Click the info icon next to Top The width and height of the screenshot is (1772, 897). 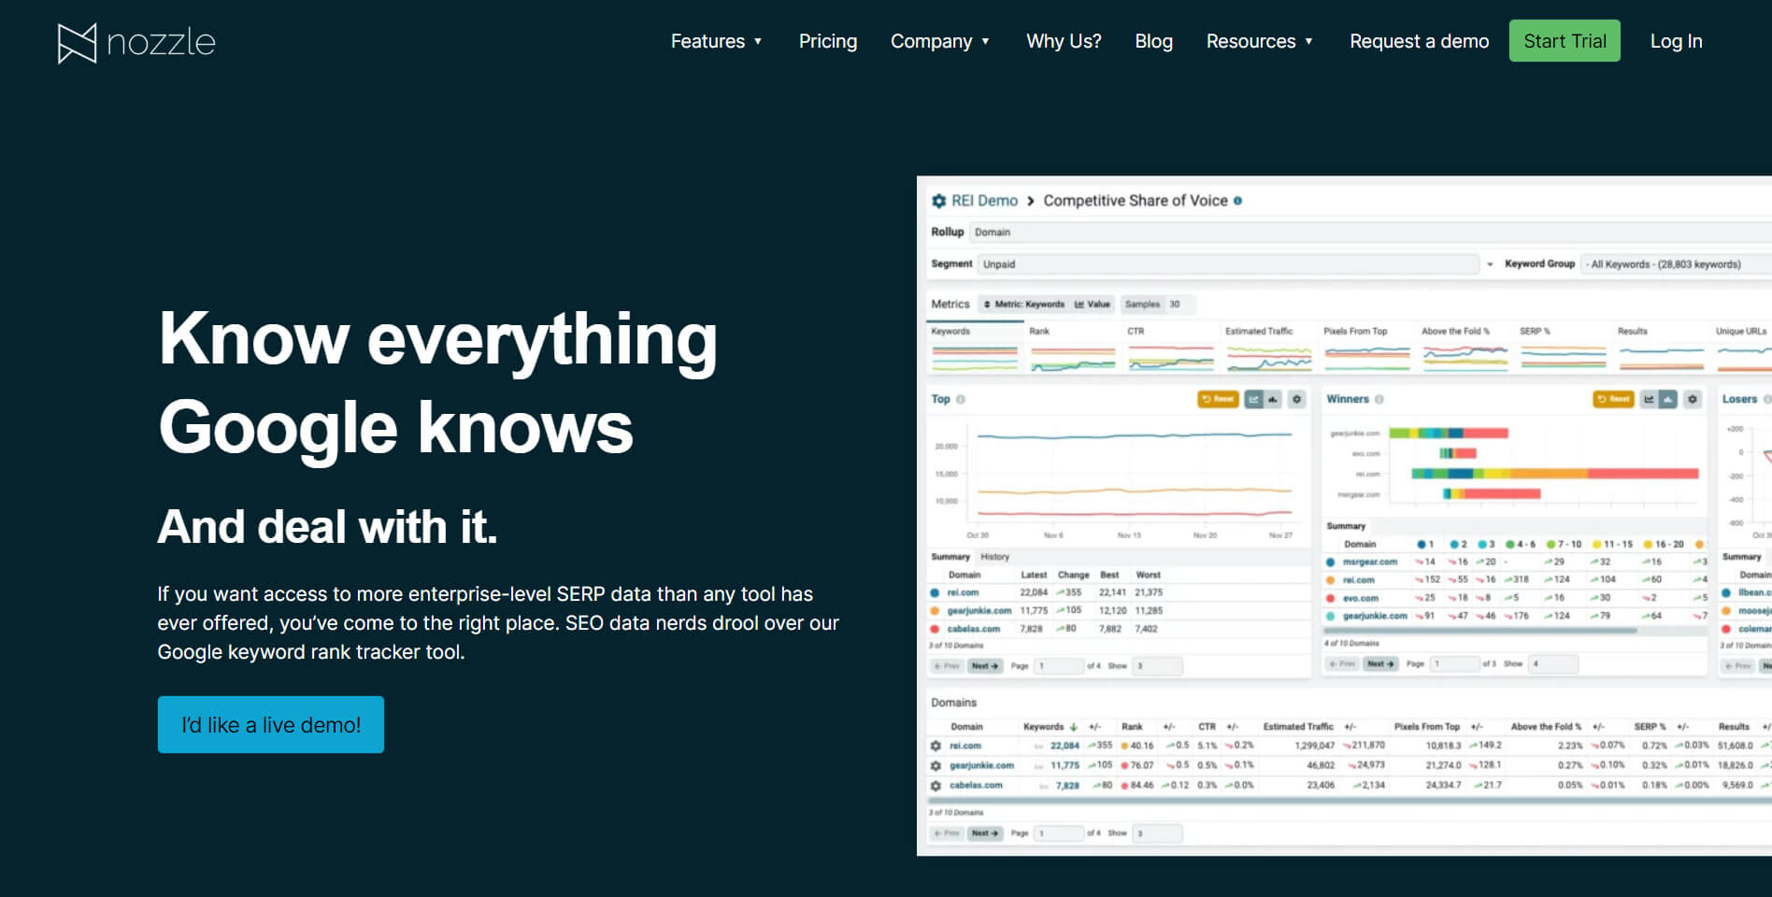(961, 399)
